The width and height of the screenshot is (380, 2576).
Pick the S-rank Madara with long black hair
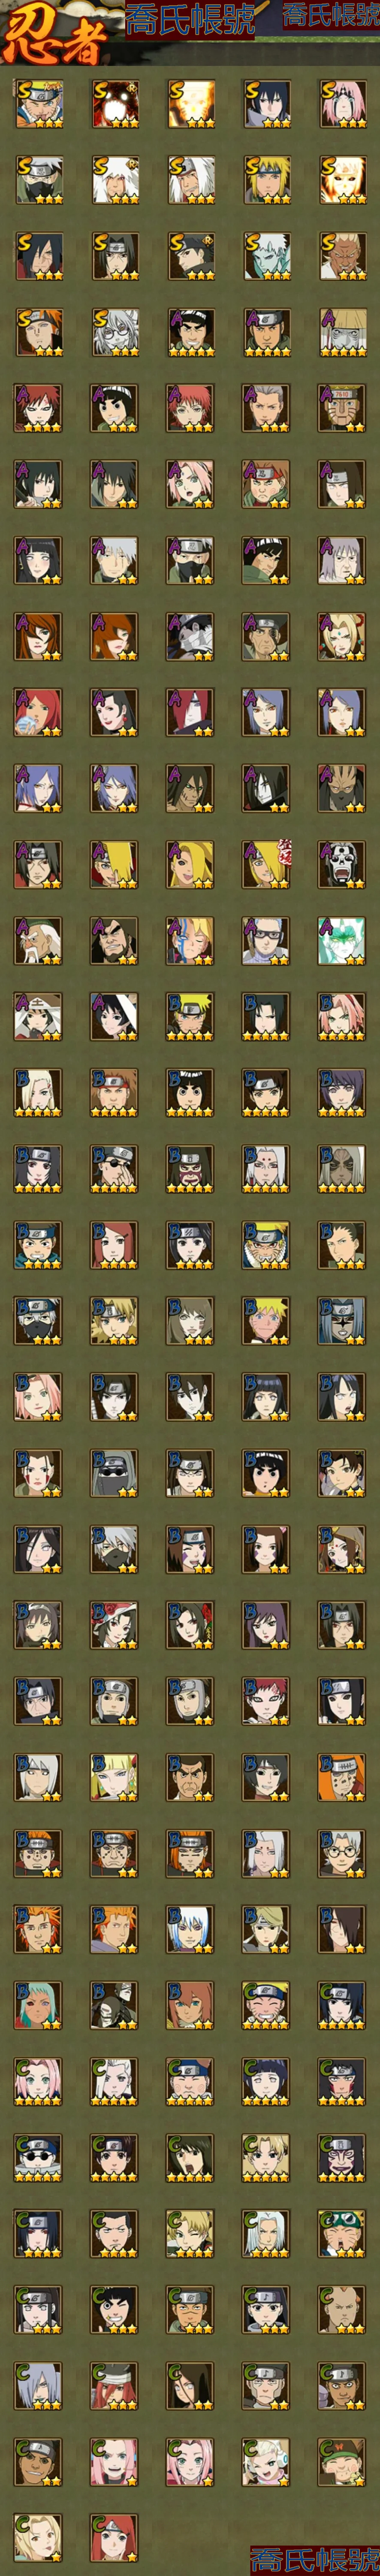(38, 256)
